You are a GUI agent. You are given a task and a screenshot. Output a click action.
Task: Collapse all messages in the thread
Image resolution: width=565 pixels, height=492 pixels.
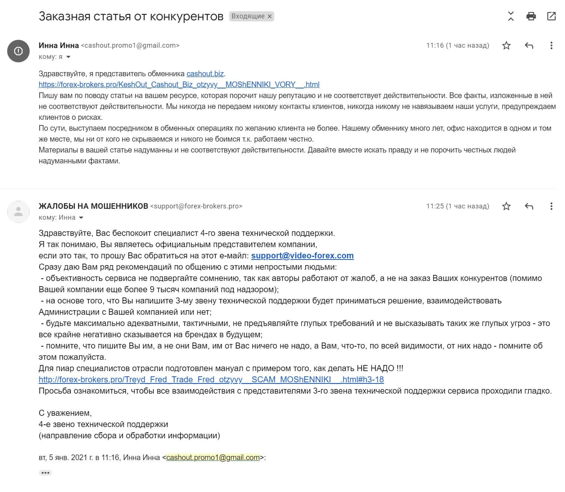(511, 16)
